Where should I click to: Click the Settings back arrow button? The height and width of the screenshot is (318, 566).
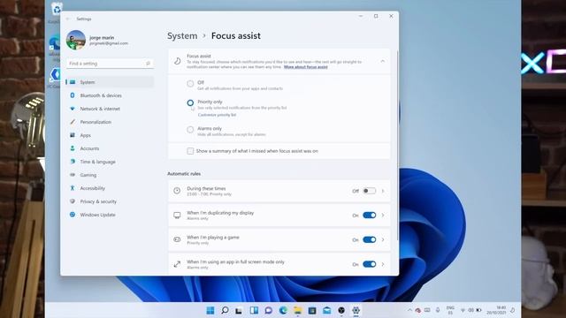point(68,19)
